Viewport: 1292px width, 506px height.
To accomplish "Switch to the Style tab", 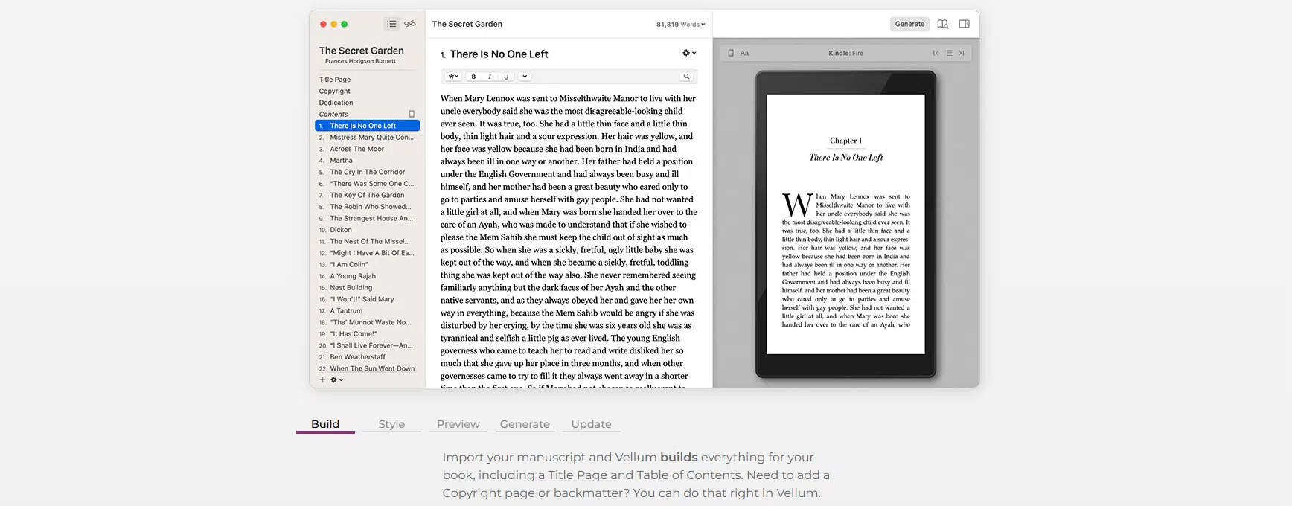I will coord(391,424).
